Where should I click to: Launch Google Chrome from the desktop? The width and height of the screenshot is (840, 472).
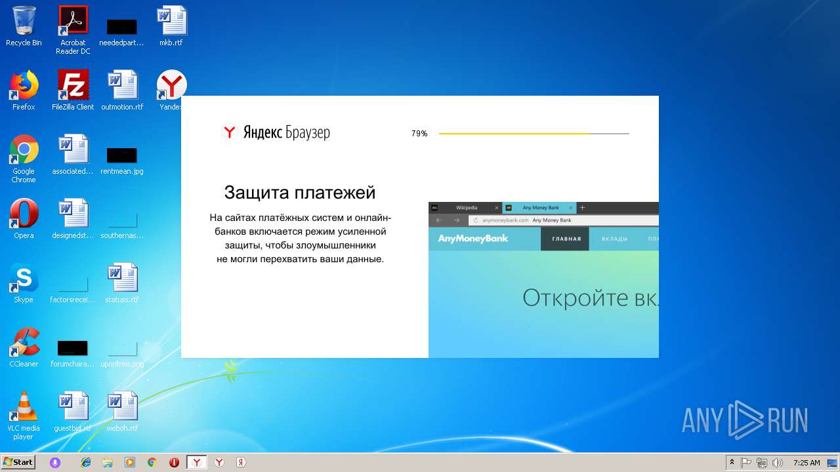point(24,159)
